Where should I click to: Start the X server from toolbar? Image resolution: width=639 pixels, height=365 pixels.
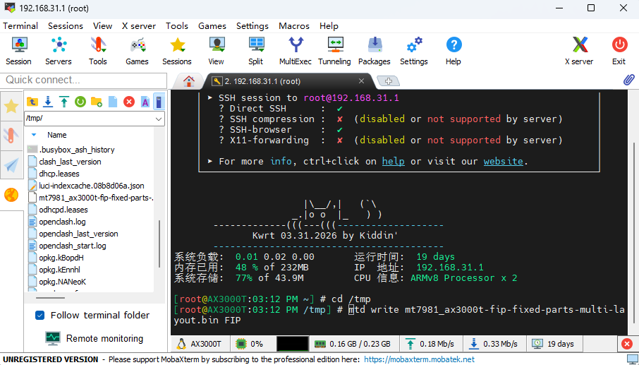pos(579,51)
